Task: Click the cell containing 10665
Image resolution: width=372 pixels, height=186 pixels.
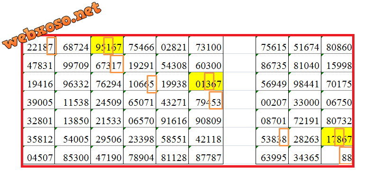Action: (x=140, y=81)
